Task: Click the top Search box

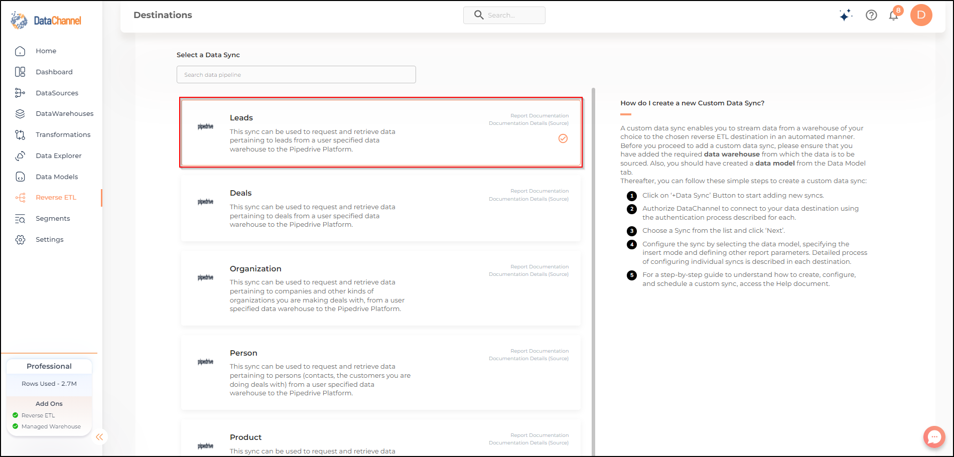Action: (504, 15)
